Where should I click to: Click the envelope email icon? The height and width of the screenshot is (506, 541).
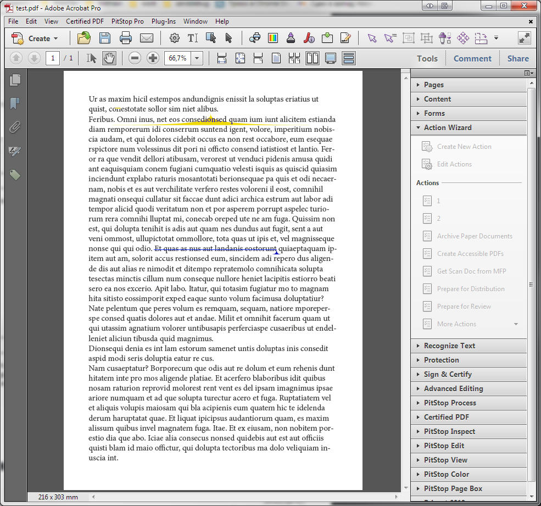tap(146, 38)
